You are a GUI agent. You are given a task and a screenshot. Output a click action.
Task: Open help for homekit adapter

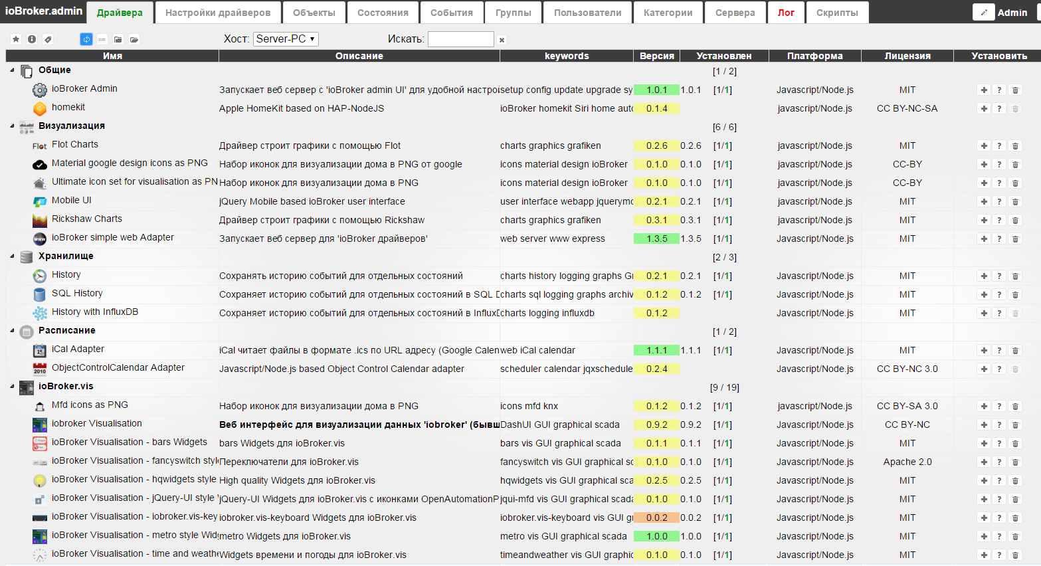(999, 108)
